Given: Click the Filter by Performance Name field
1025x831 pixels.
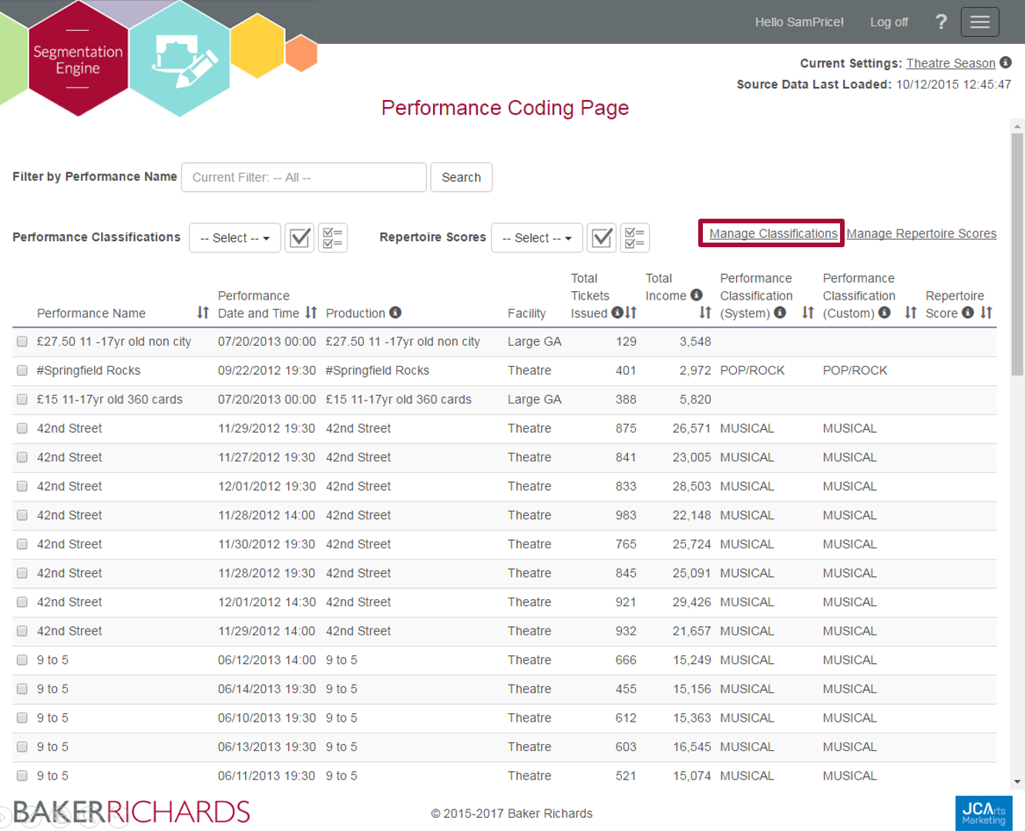Looking at the screenshot, I should (x=304, y=177).
